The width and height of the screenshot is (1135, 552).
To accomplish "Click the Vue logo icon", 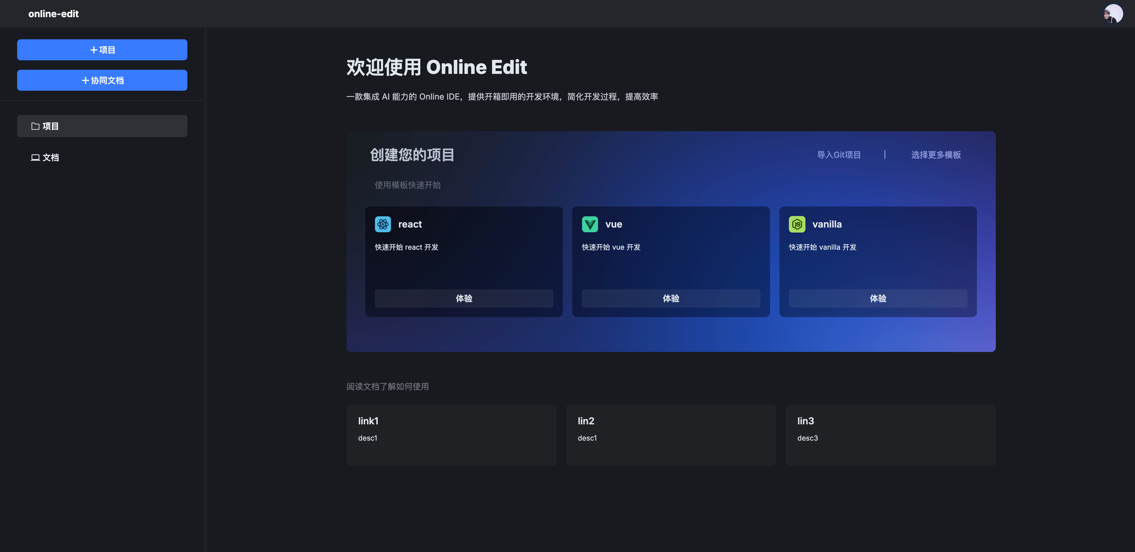I will [x=590, y=224].
